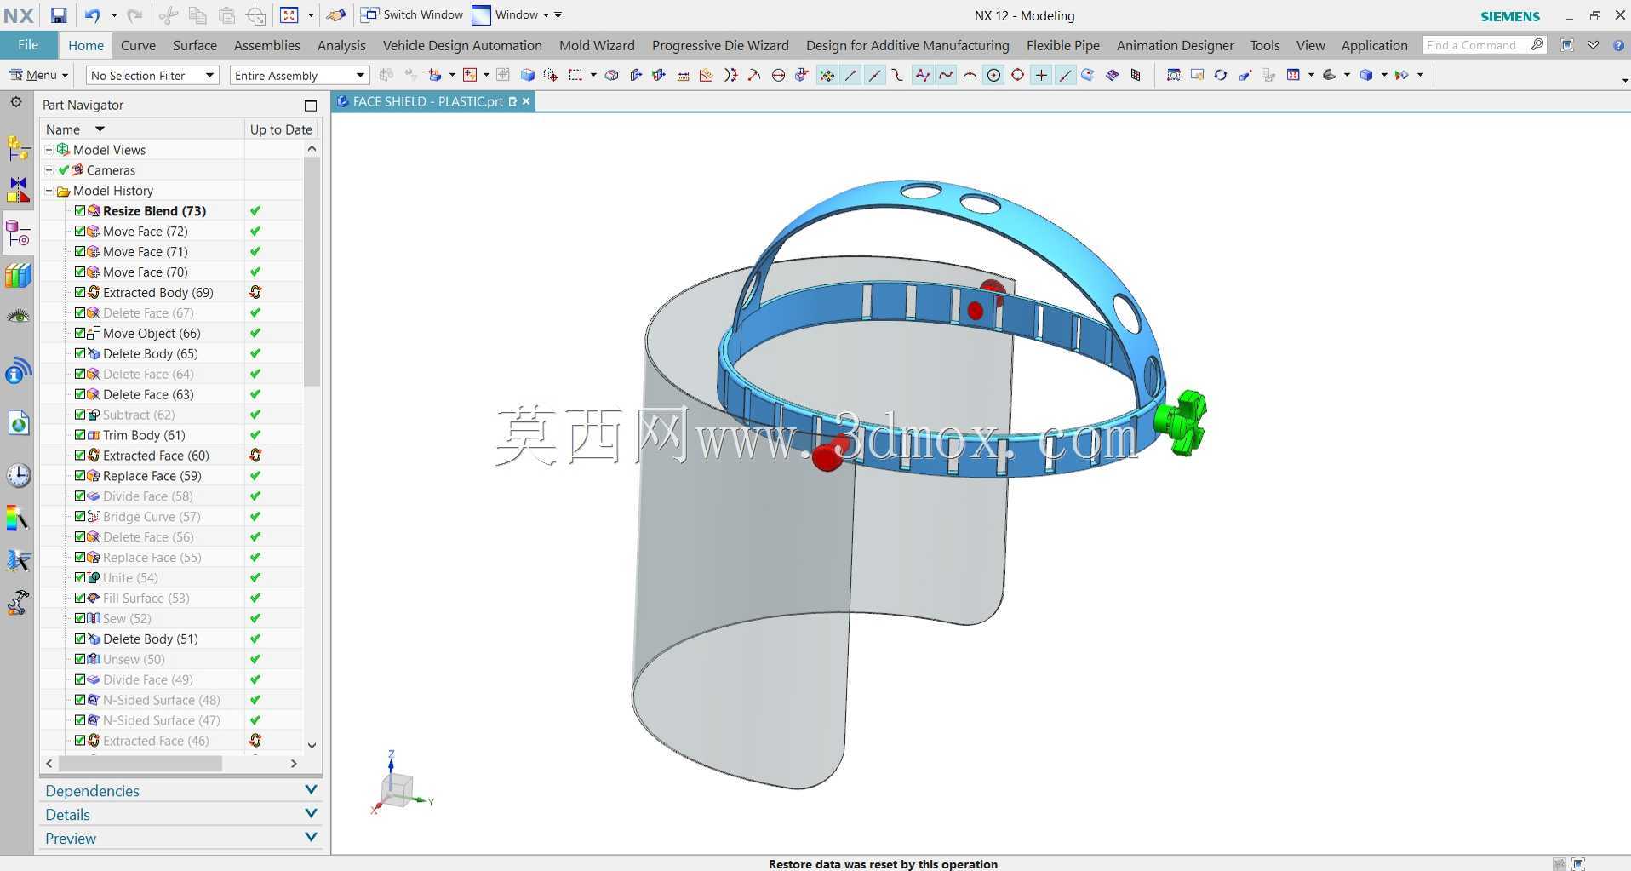
Task: Switch to the Surface ribbon tab
Action: (x=195, y=45)
